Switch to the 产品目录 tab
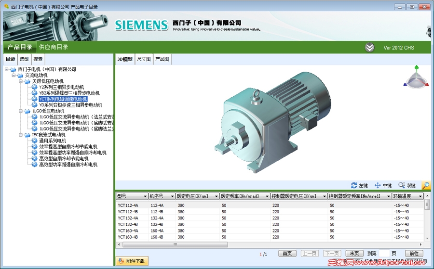The image size is (434, 269). pos(20,47)
